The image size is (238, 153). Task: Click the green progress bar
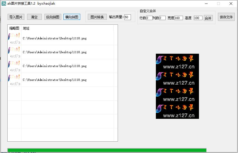pyautogui.click(x=107, y=150)
